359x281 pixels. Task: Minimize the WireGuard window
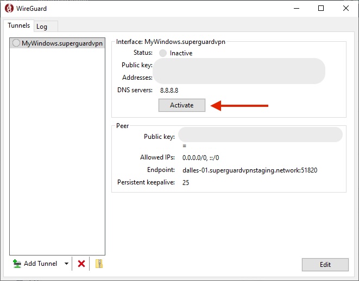coord(296,8)
